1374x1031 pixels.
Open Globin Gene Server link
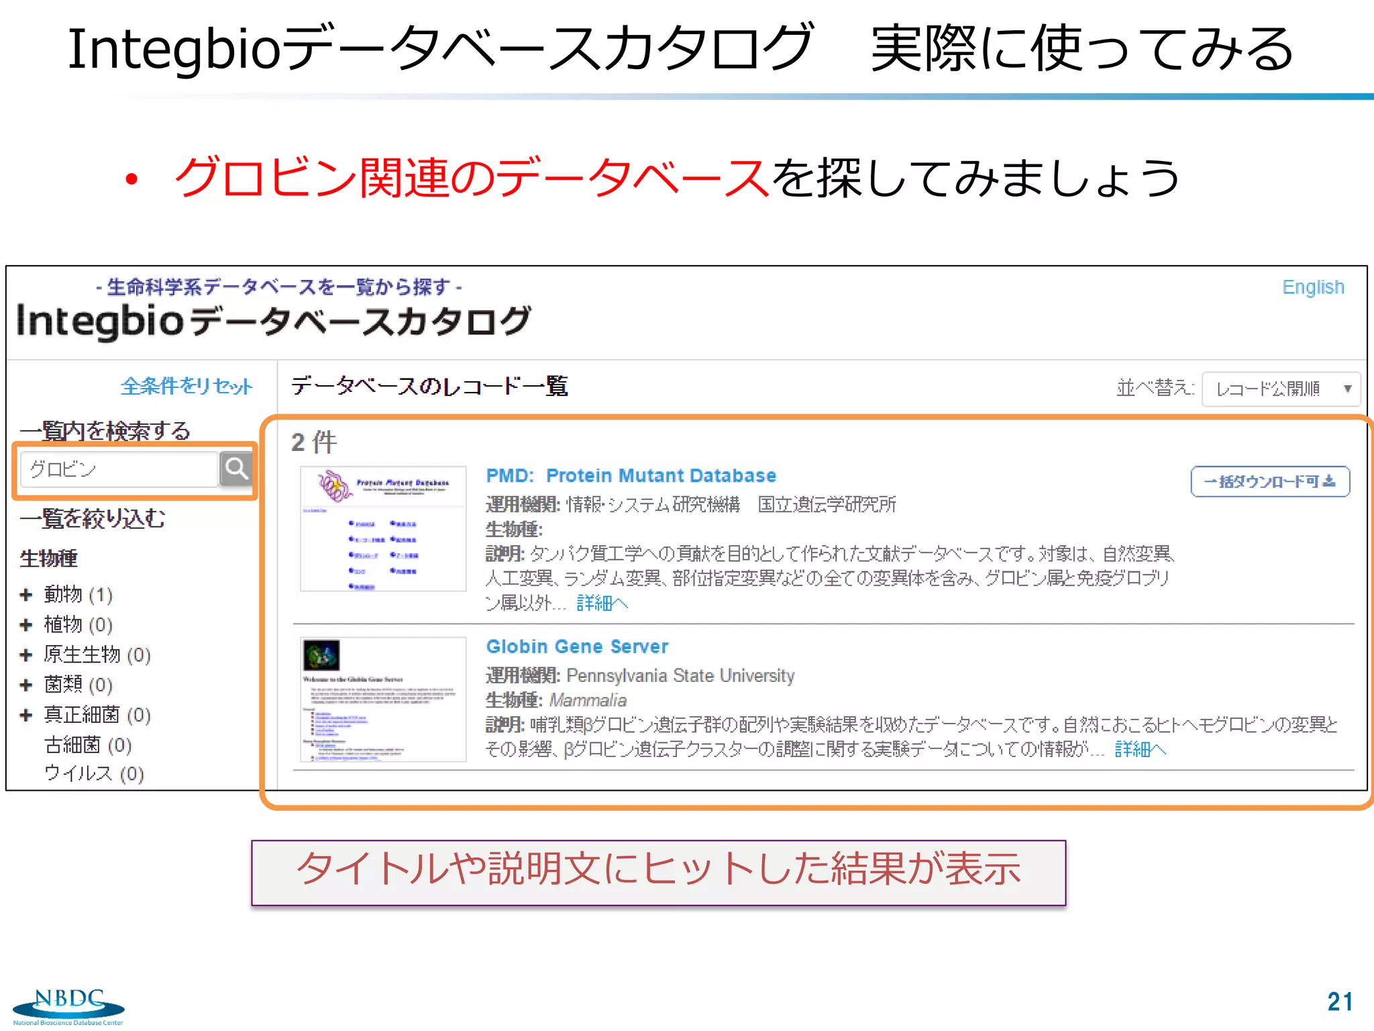pos(577,646)
